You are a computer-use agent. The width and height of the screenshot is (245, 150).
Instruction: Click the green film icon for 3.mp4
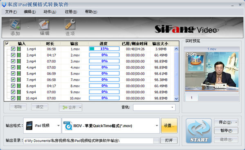point(19,61)
